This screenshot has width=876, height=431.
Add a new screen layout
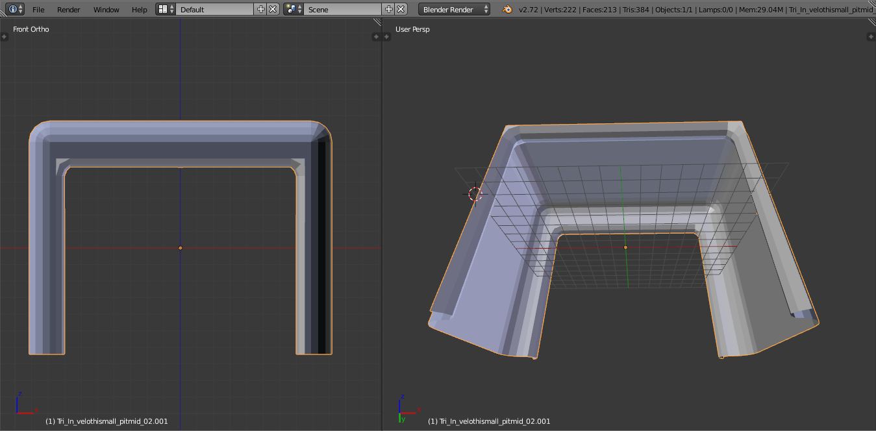pyautogui.click(x=261, y=9)
